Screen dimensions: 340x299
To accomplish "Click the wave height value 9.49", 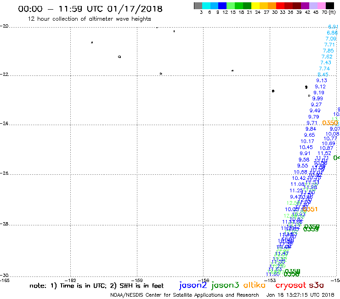I will (315, 110).
